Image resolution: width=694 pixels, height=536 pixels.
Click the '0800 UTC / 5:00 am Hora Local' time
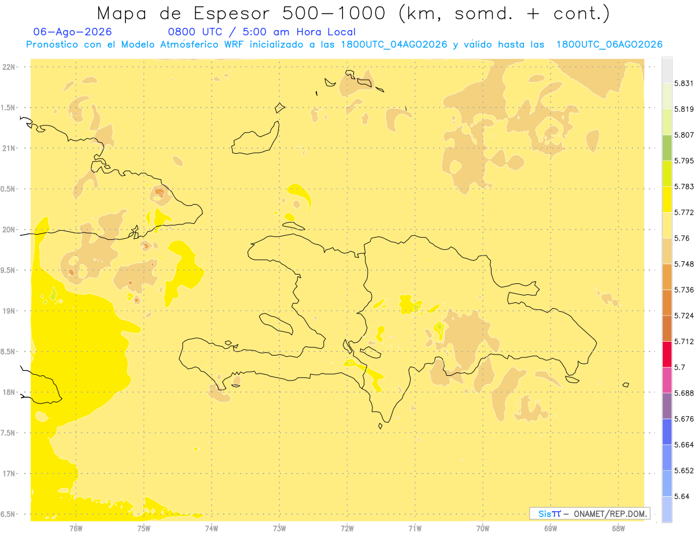pos(261,32)
